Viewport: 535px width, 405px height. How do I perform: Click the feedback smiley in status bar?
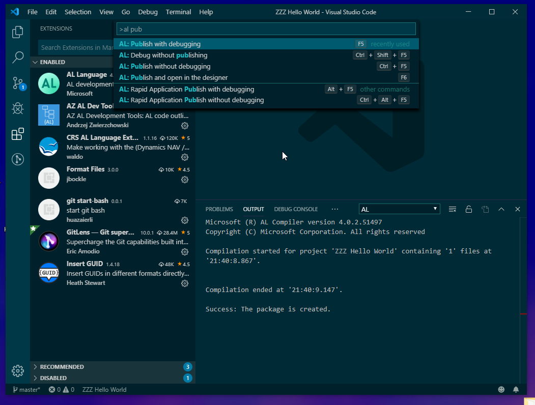click(501, 389)
